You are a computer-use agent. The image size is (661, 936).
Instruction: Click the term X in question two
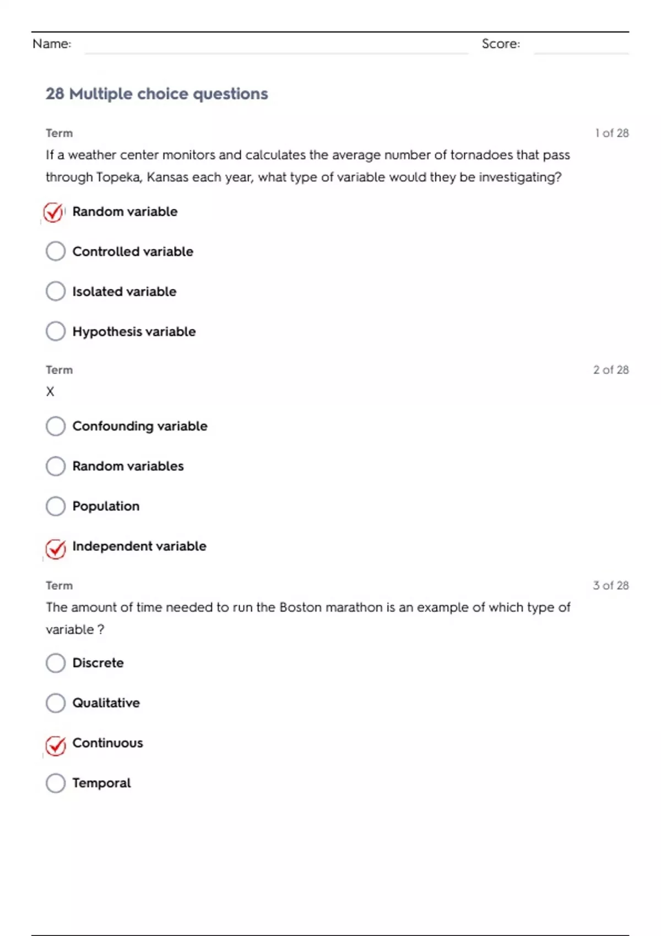pos(50,391)
